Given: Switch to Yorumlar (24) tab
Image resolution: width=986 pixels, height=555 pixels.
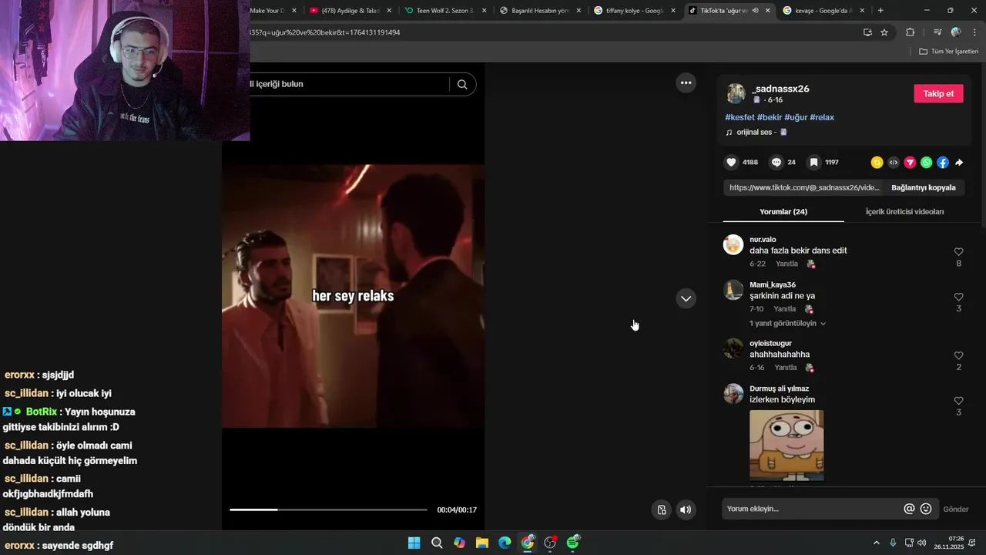Looking at the screenshot, I should [x=783, y=212].
